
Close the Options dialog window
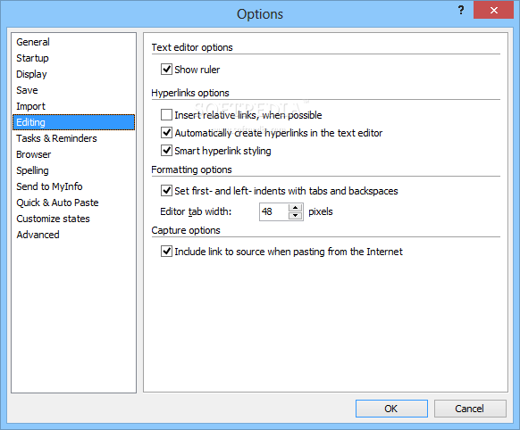coord(493,10)
